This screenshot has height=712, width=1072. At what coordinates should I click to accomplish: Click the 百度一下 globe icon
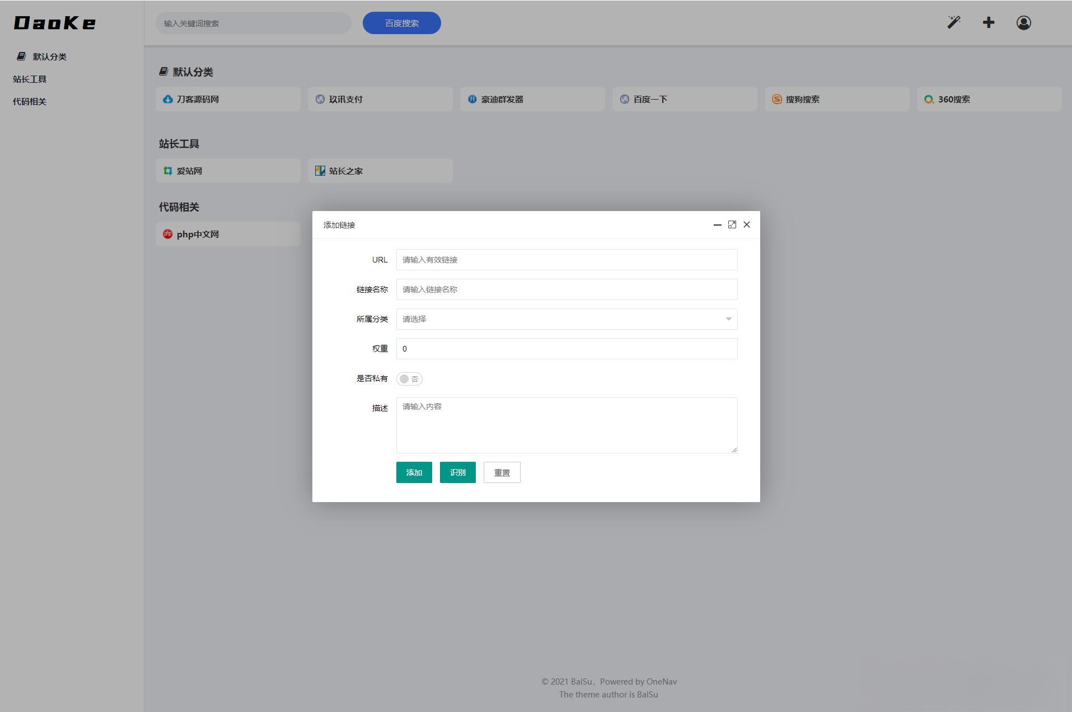(625, 99)
